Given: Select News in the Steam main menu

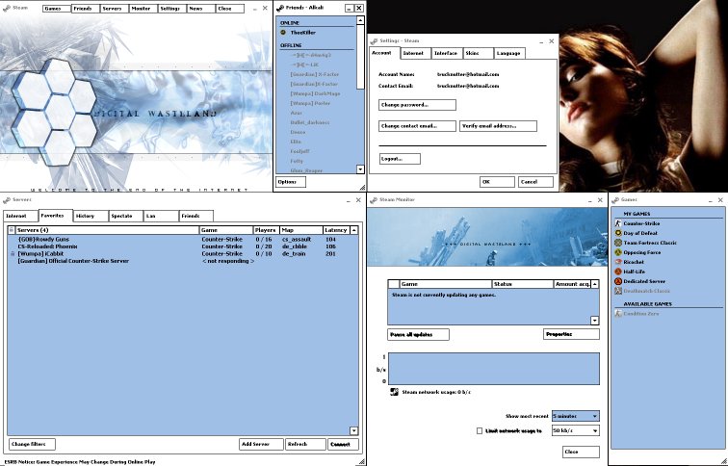Looking at the screenshot, I should (201, 9).
